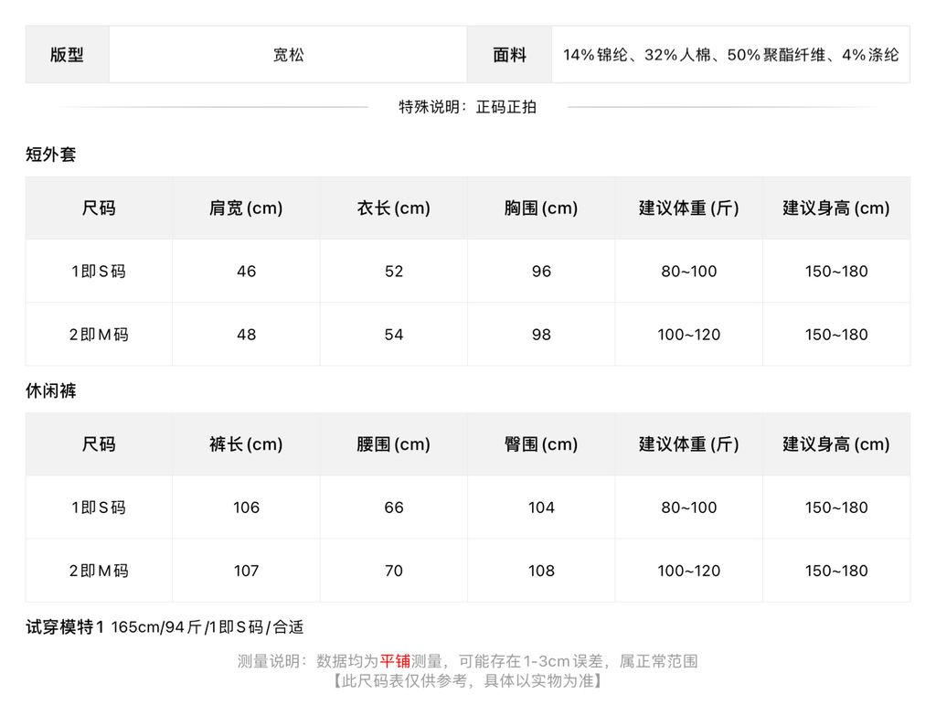Select shoulder width value 48

pos(246,335)
